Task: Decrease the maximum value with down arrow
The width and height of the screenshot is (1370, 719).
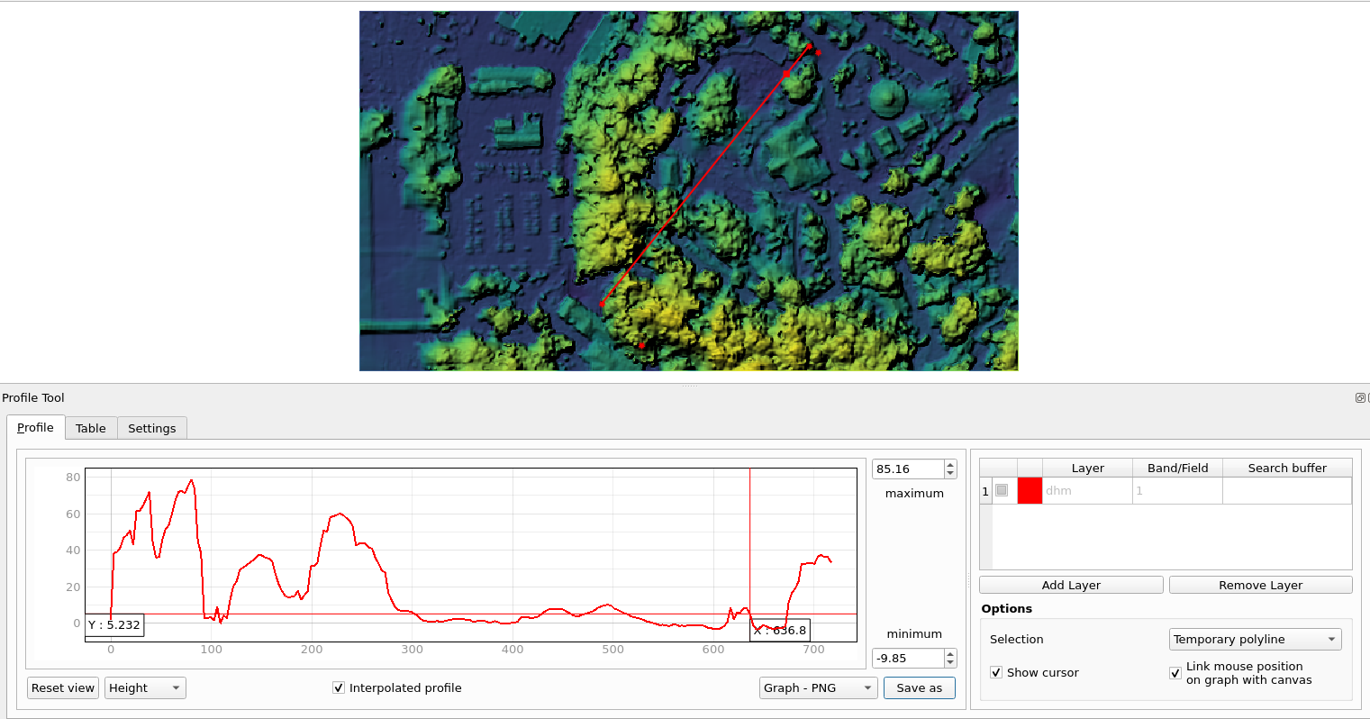Action: click(x=950, y=473)
